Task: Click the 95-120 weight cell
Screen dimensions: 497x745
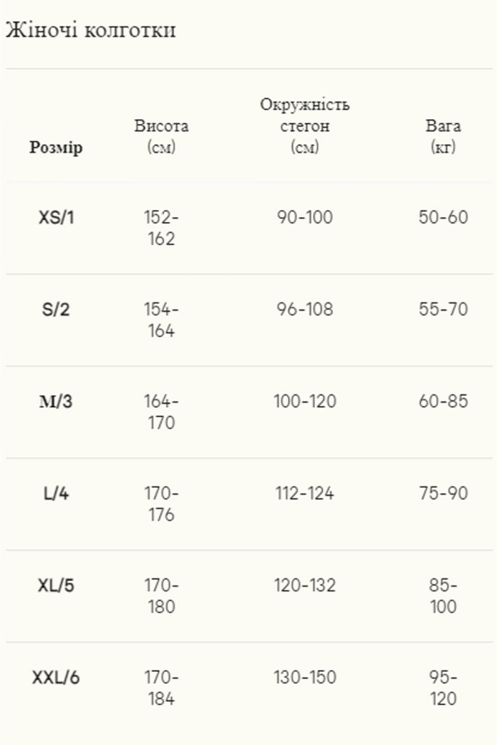Action: click(443, 689)
